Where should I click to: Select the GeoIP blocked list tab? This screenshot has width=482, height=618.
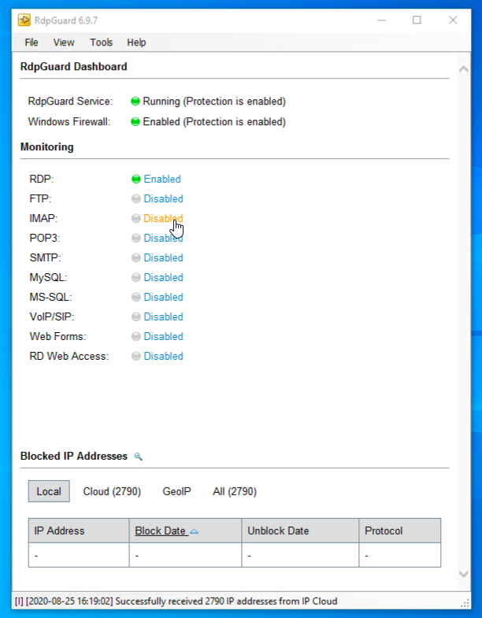point(176,491)
